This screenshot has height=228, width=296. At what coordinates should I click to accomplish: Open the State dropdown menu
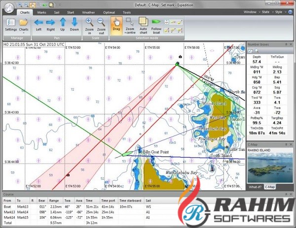267,12
